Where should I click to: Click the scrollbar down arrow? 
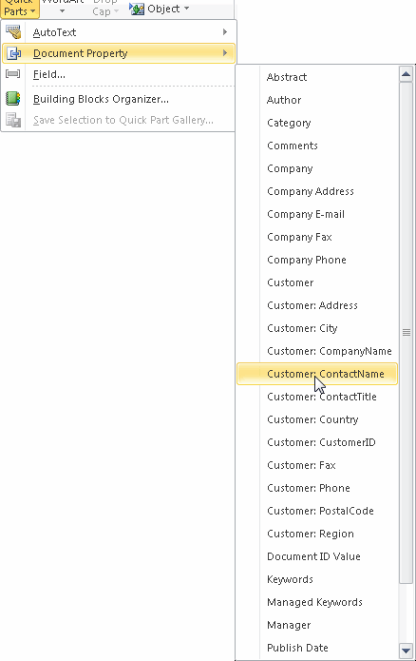click(x=406, y=651)
